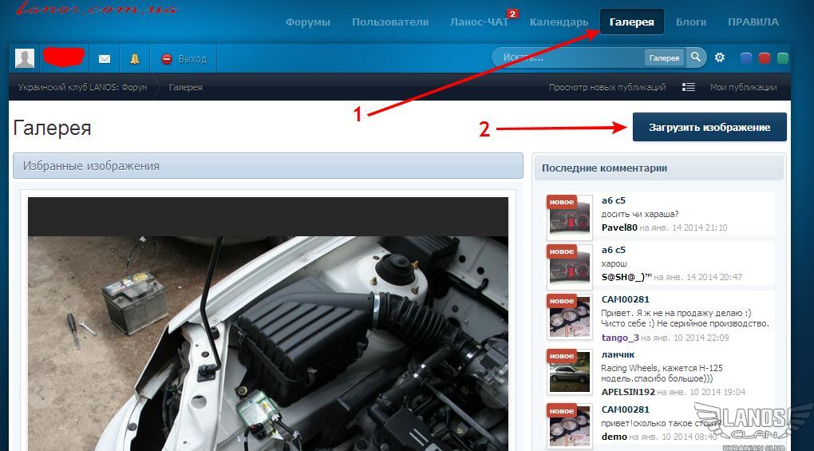Open the messages envelope icon

click(104, 58)
